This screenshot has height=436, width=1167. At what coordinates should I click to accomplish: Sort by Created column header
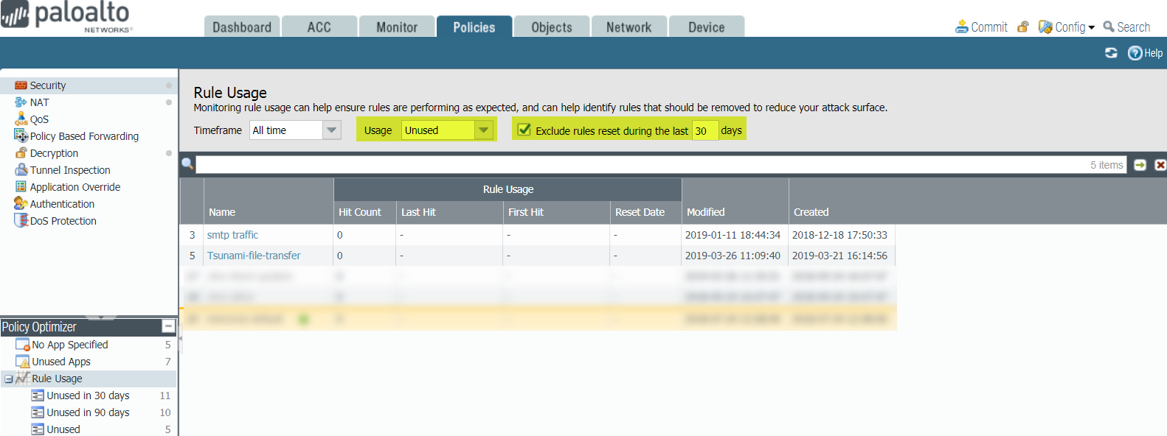842,212
